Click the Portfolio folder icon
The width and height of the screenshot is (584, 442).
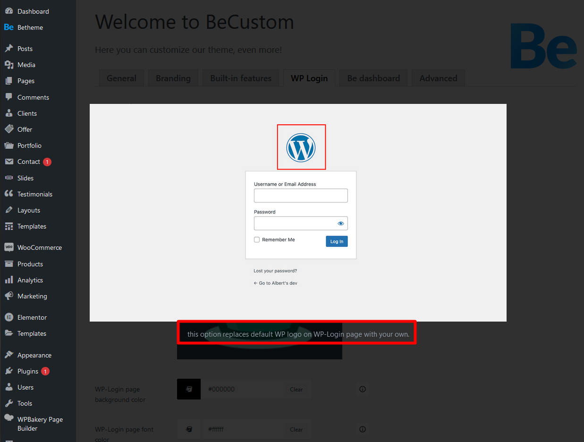point(8,145)
